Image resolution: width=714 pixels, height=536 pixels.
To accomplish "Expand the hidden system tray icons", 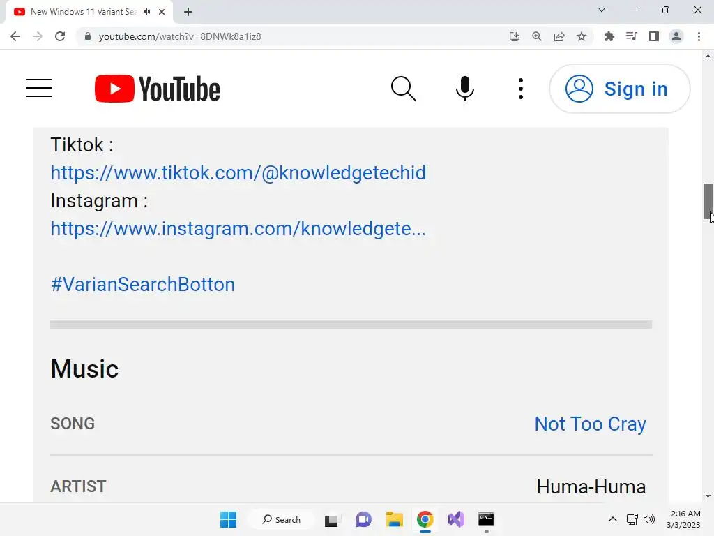I will (613, 519).
